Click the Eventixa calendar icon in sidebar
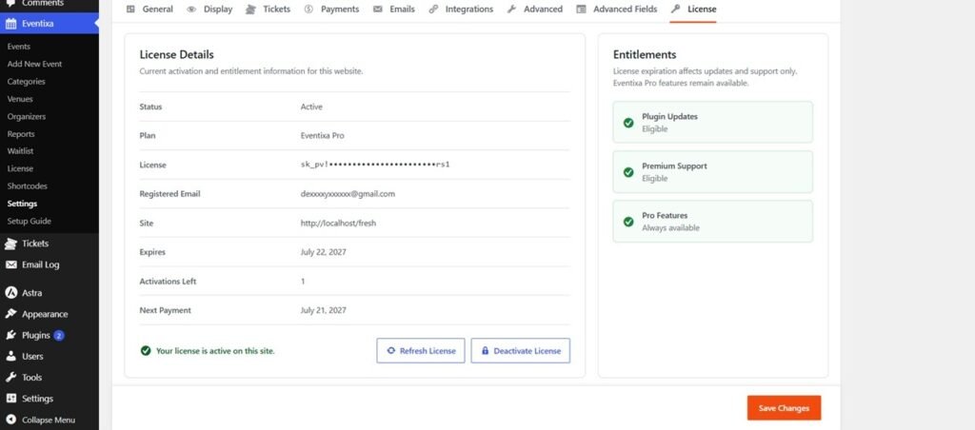Screen dimensions: 975x430 10,24
